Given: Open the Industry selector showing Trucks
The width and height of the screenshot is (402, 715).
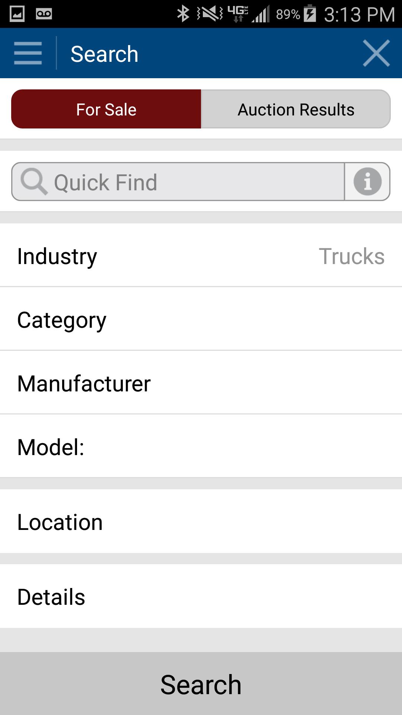Looking at the screenshot, I should click(x=201, y=256).
